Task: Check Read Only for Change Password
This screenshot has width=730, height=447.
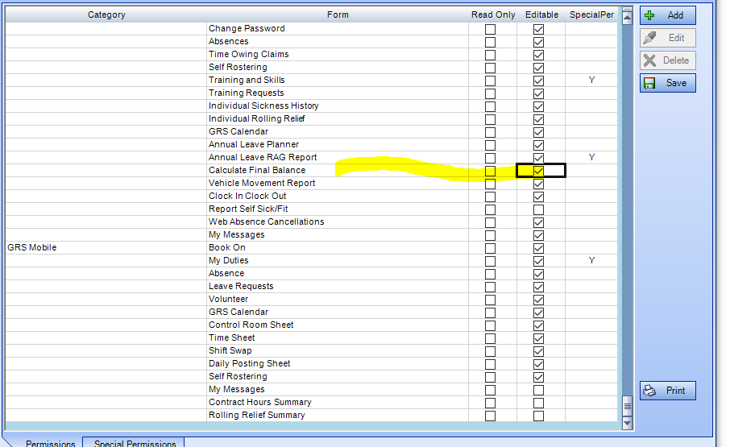Action: 490,29
